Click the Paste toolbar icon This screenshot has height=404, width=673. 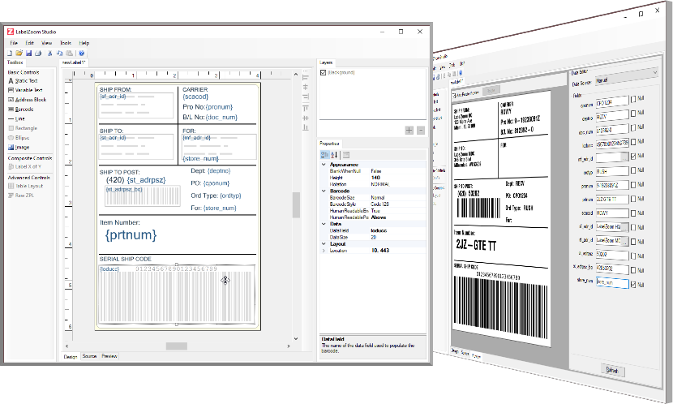pyautogui.click(x=69, y=54)
